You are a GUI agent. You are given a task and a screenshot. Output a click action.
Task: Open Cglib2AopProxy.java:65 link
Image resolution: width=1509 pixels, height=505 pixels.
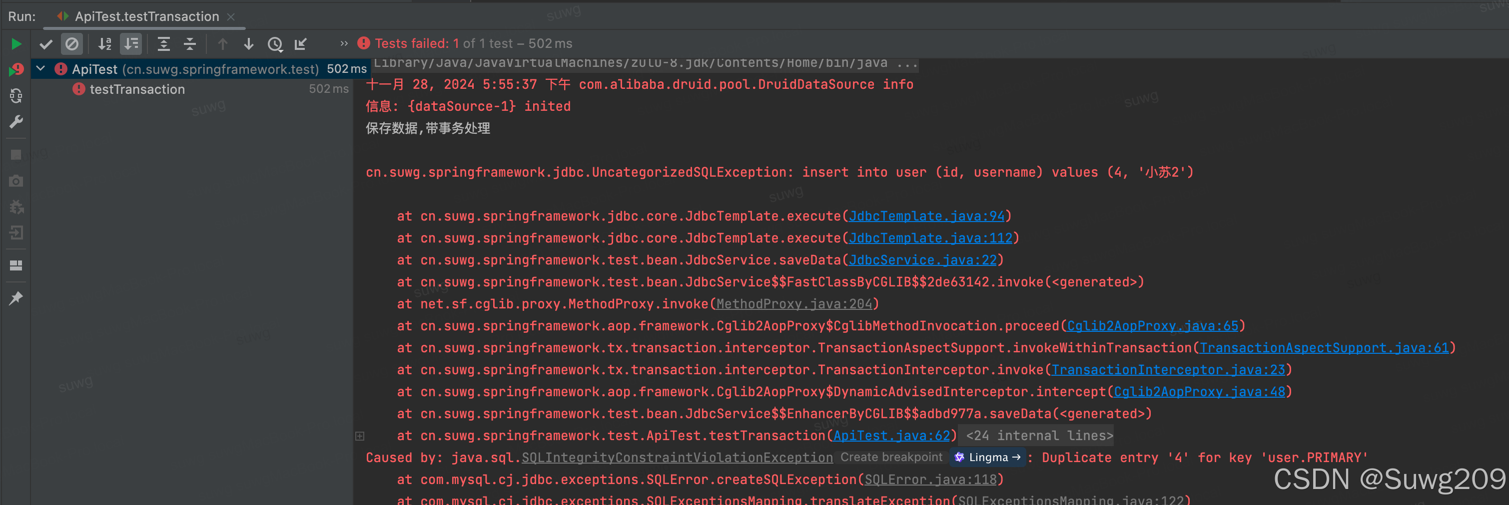(1153, 326)
